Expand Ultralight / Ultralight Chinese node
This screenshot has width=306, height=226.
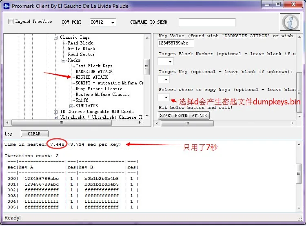pos(55,117)
